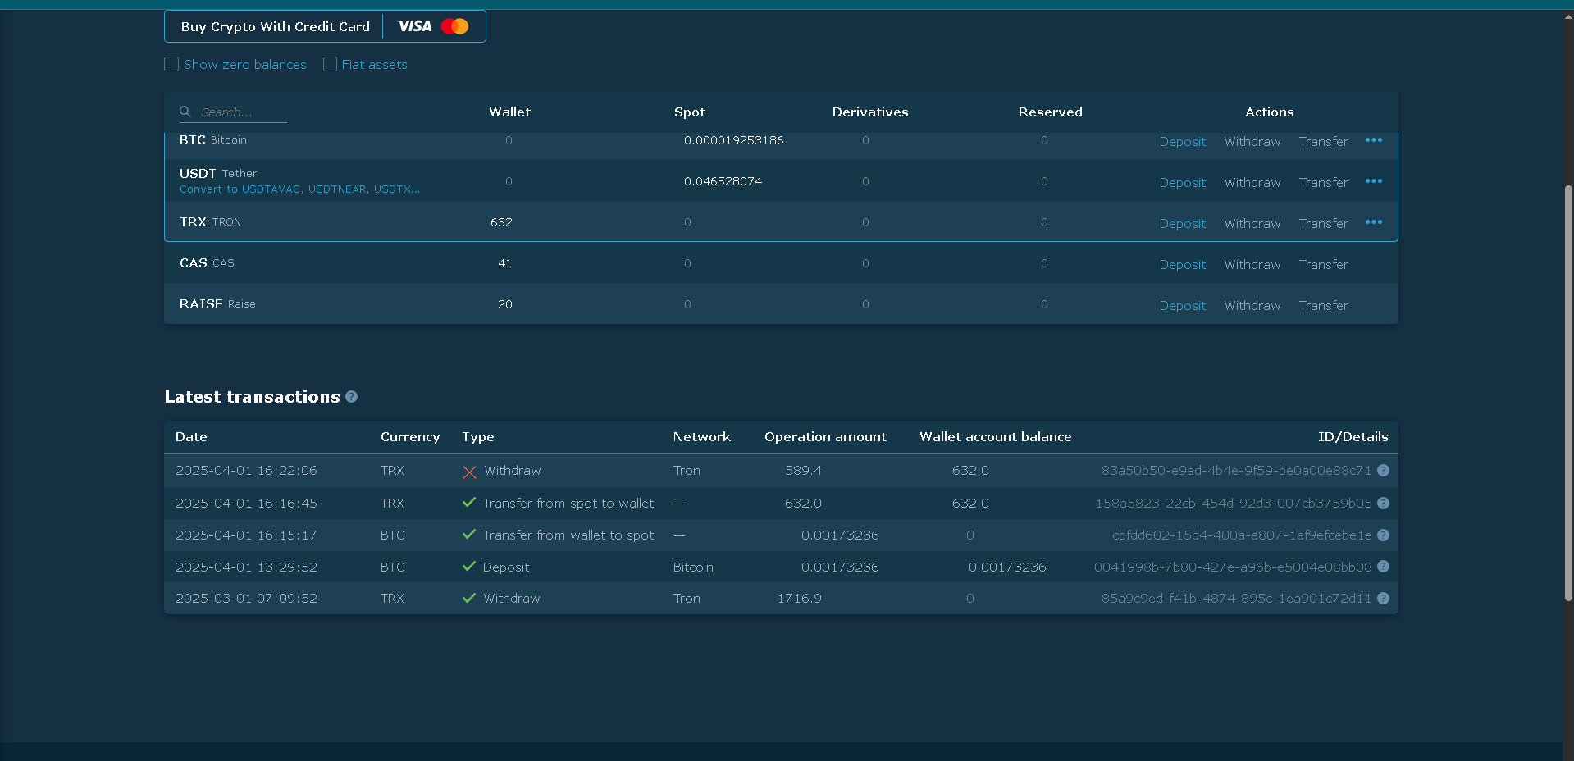Image resolution: width=1574 pixels, height=761 pixels.
Task: Click the failed red X on 589.4 withdraw
Action: coord(469,472)
